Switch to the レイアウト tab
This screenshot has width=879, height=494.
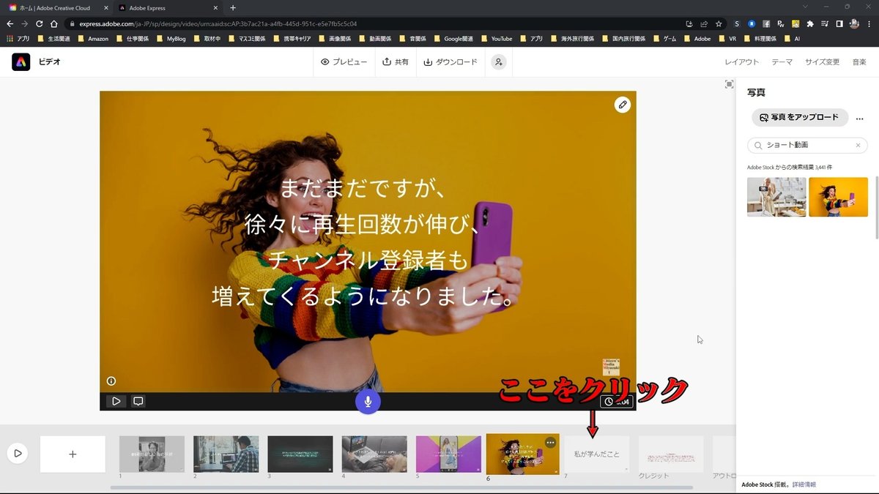(742, 62)
